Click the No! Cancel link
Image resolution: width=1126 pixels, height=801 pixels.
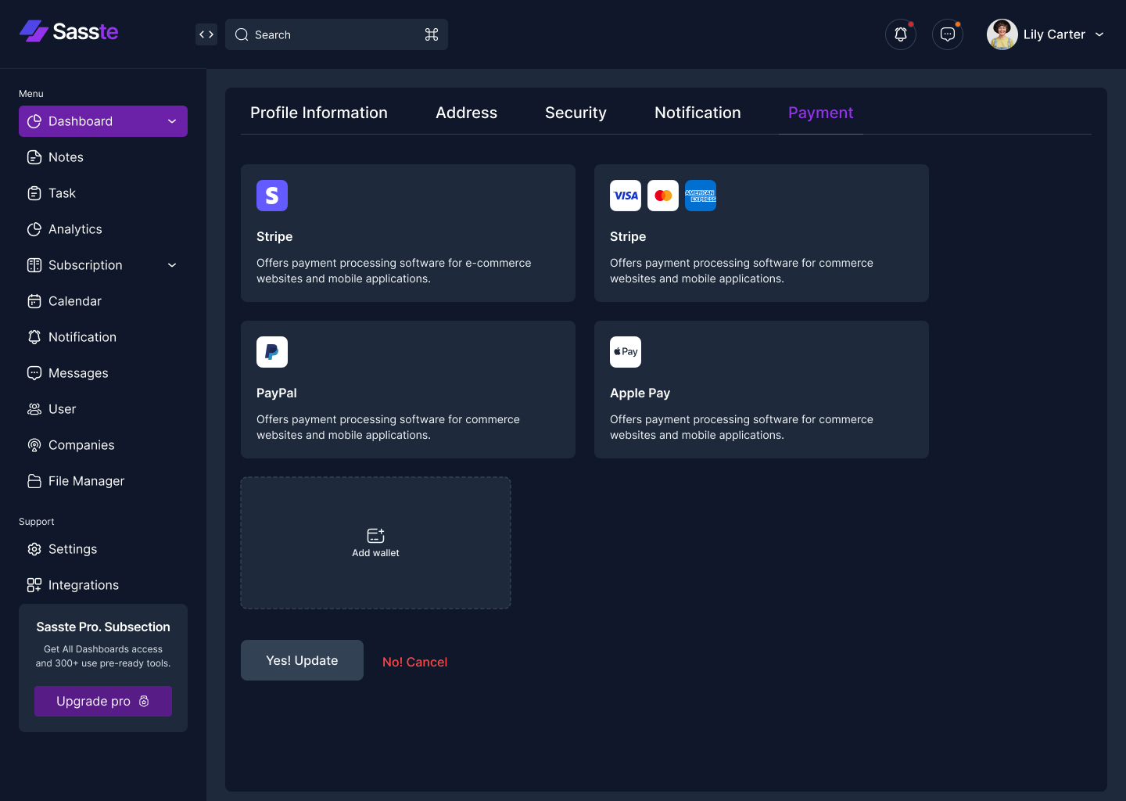415,662
